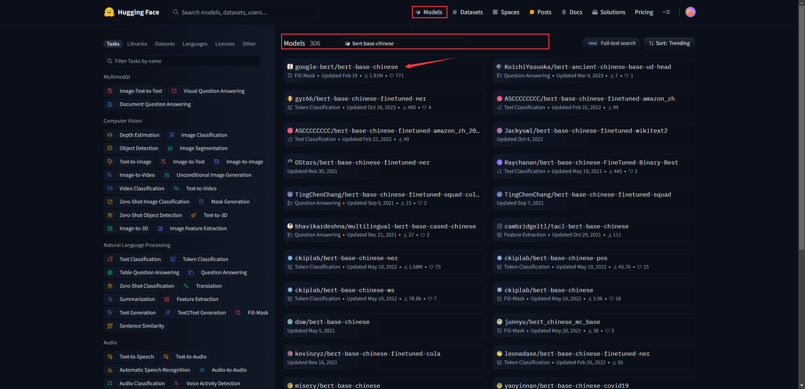Click the Models nav item

click(429, 12)
